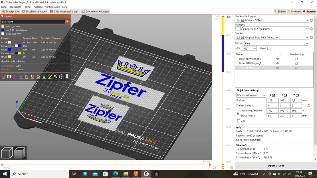Open Stützen supports dropdown
The width and height of the screenshot is (317, 178).
[276, 43]
